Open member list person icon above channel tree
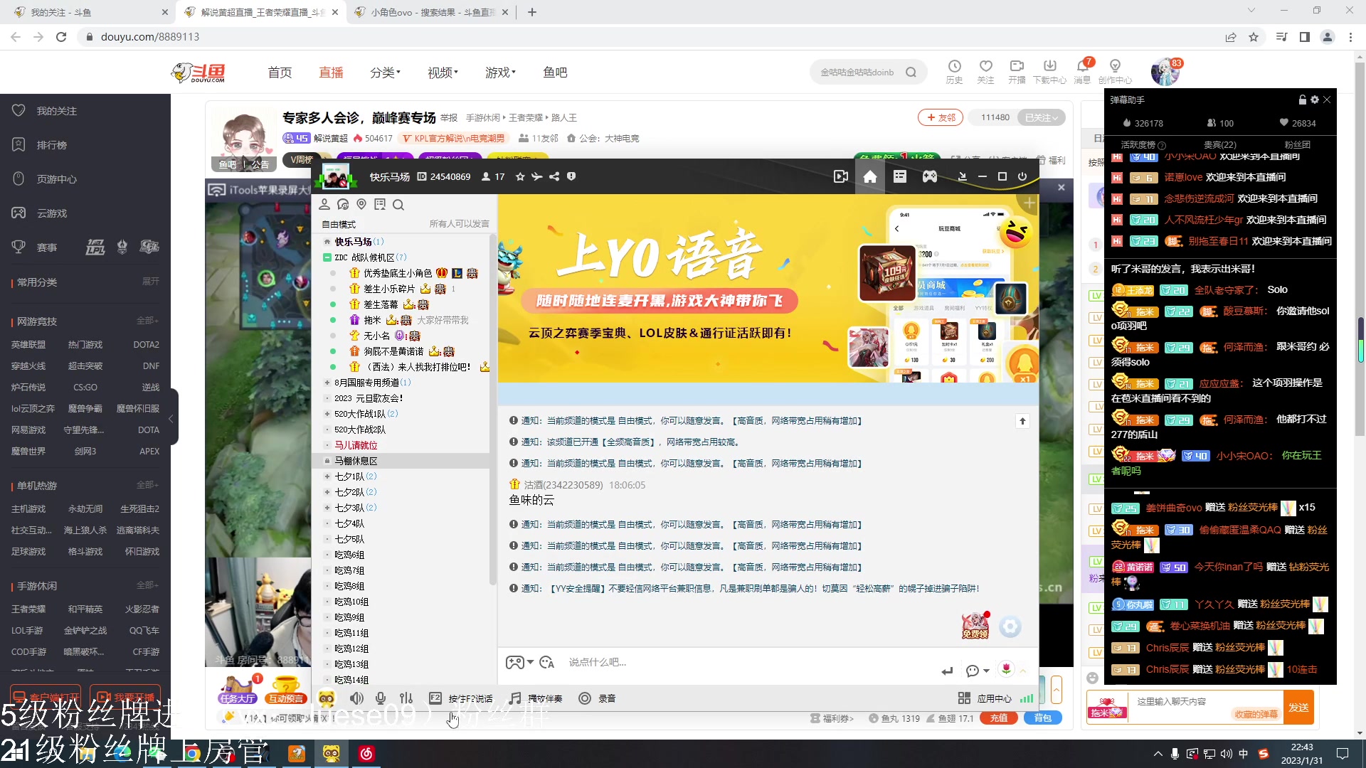Screen dimensions: 1366x768 [x=324, y=205]
